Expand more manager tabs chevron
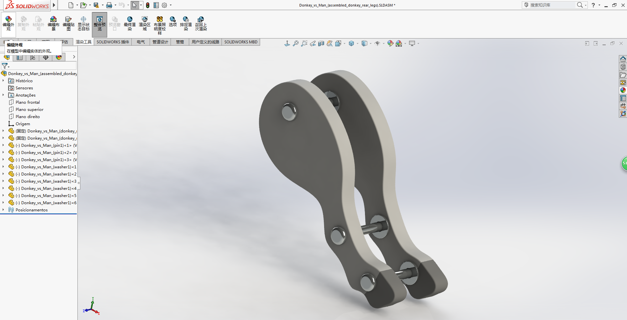The image size is (627, 320). [x=74, y=57]
